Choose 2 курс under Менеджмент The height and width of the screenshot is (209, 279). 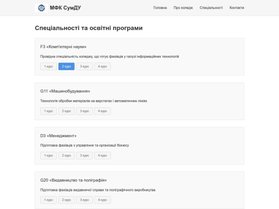tap(66, 155)
